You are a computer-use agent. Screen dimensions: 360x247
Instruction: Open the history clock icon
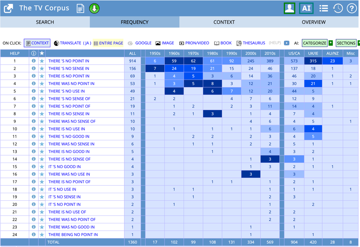pos(338,9)
